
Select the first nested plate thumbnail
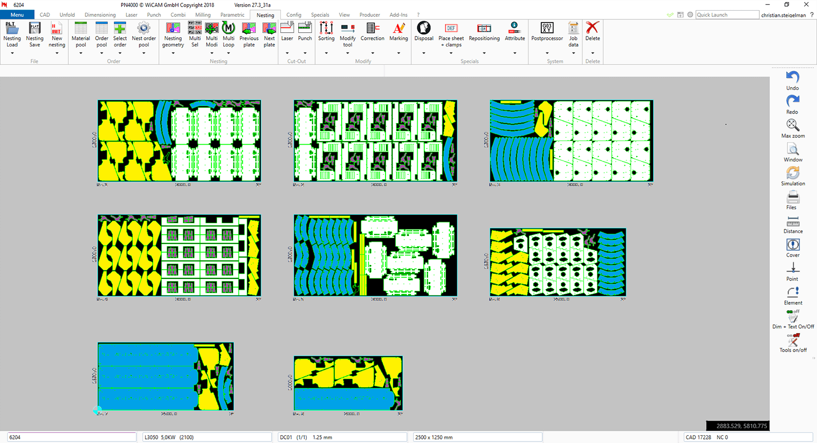[x=179, y=141]
